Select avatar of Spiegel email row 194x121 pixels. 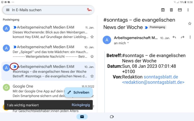coord(6,48)
